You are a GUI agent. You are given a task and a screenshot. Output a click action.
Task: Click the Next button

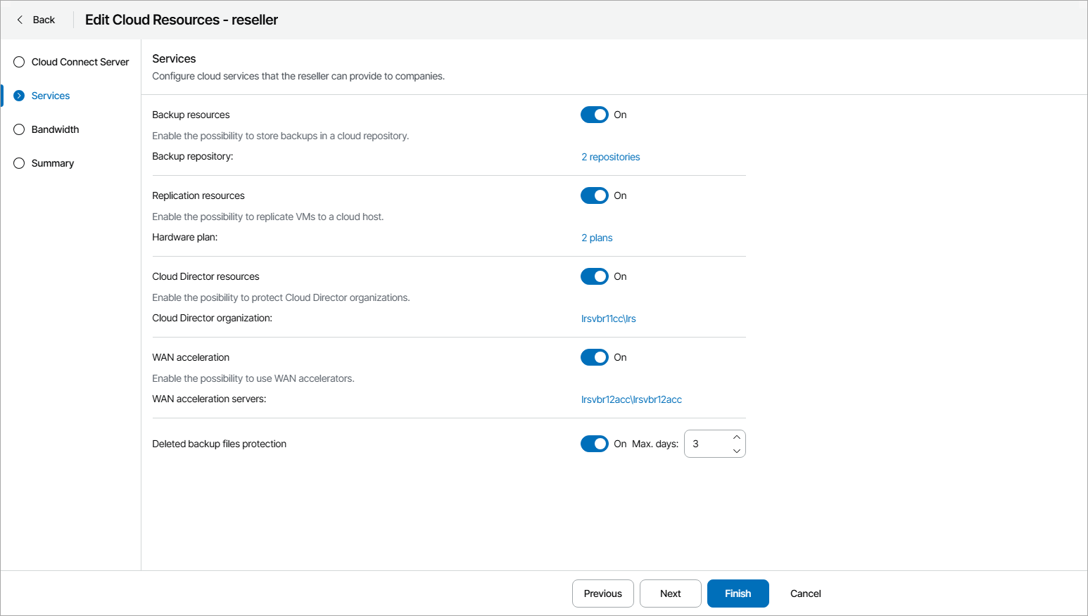point(670,593)
